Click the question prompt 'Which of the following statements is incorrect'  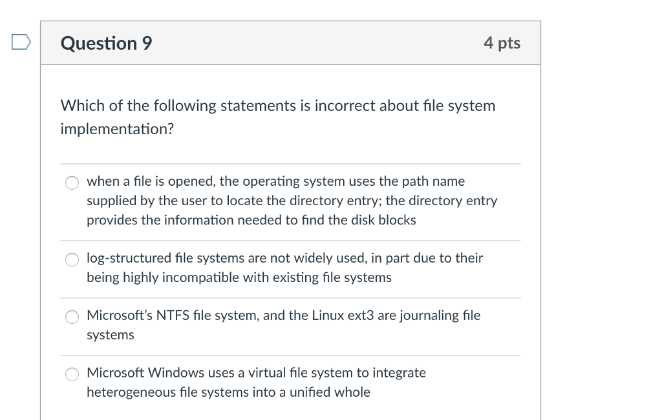click(278, 117)
